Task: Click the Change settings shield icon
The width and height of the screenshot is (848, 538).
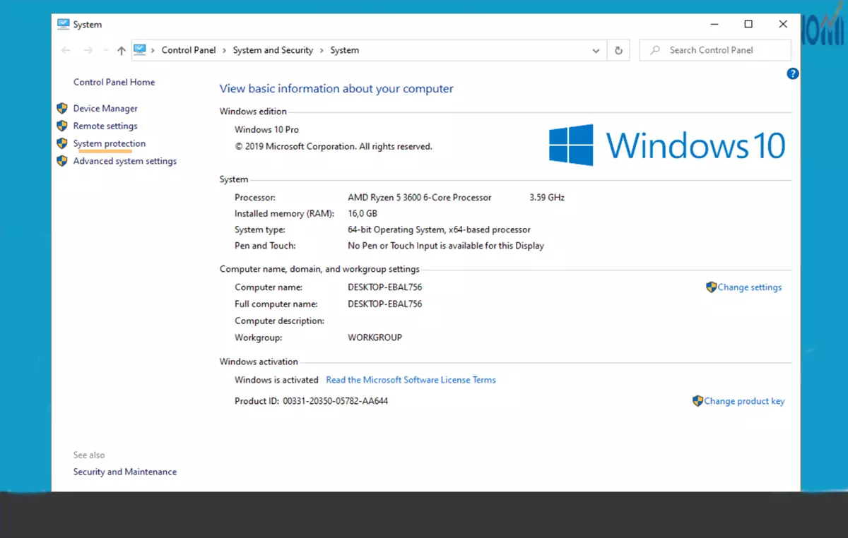Action: 711,287
